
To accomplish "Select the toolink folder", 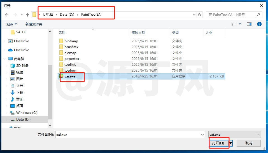I will coord(70,64).
